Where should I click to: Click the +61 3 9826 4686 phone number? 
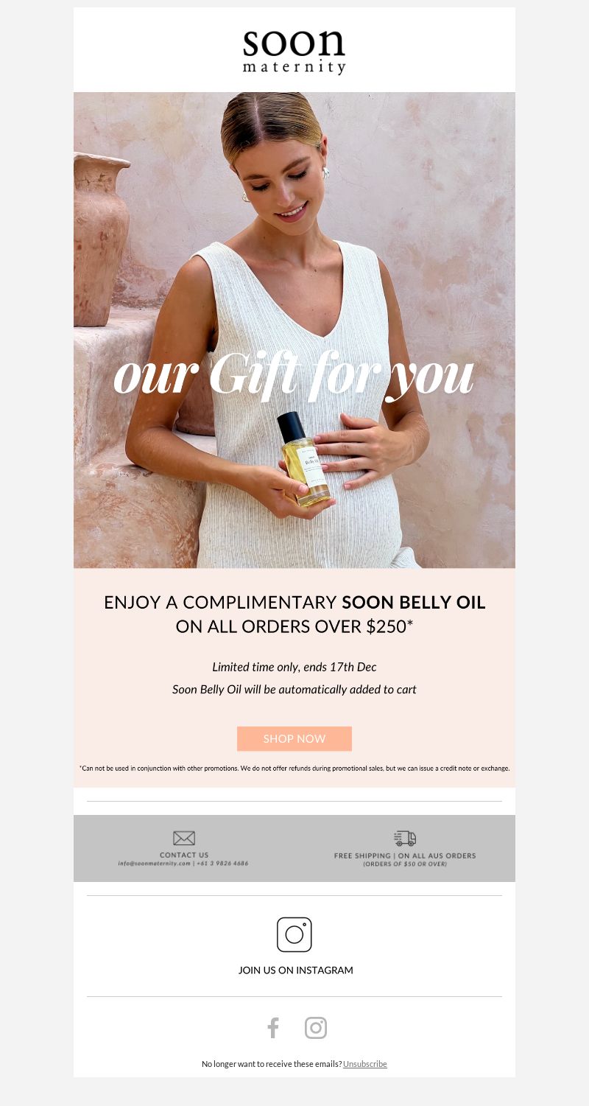pyautogui.click(x=223, y=863)
